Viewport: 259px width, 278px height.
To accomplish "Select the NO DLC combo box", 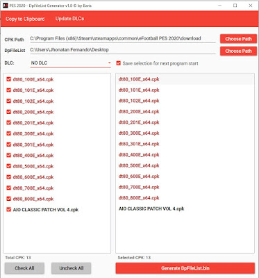I will tap(71, 63).
